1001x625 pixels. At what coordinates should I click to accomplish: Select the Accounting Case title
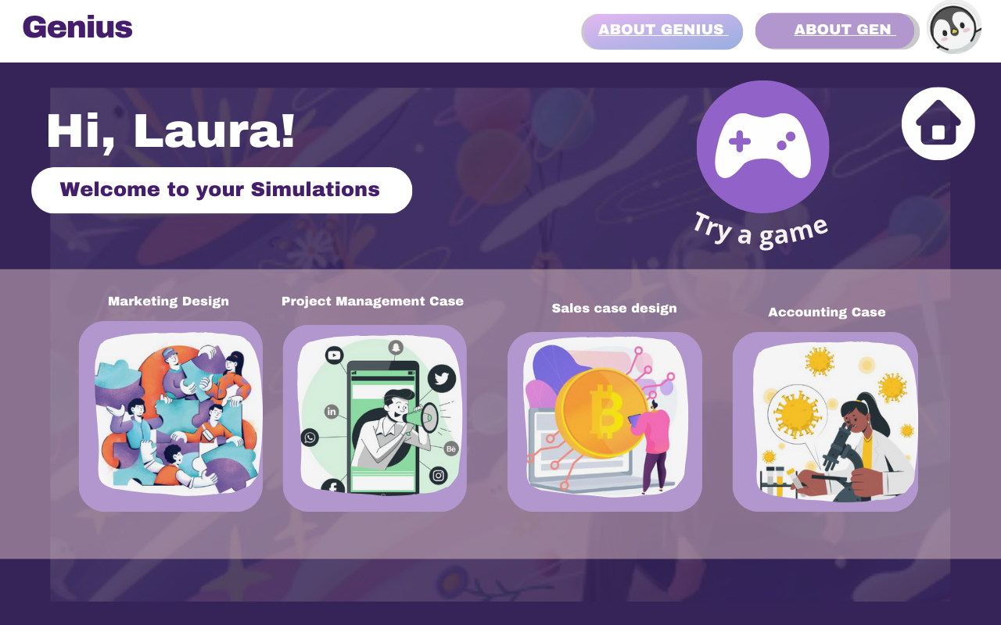(x=827, y=312)
